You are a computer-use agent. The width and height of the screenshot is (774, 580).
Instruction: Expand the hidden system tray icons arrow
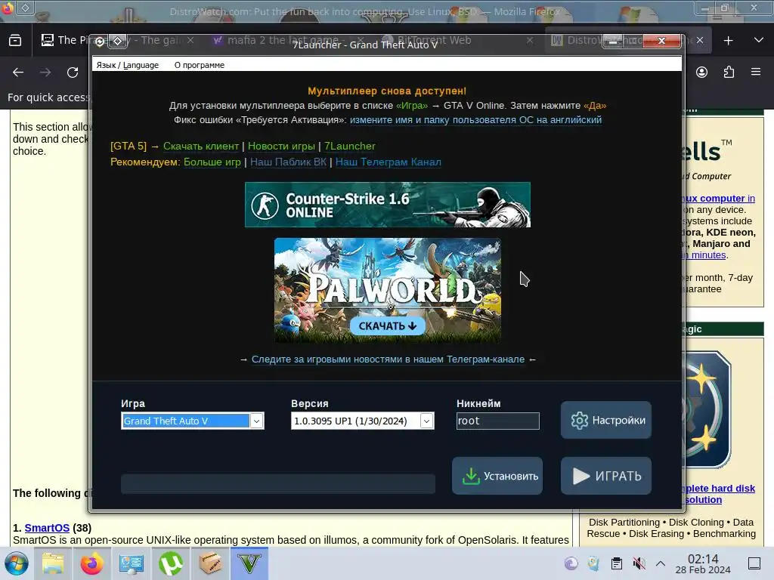pyautogui.click(x=661, y=563)
